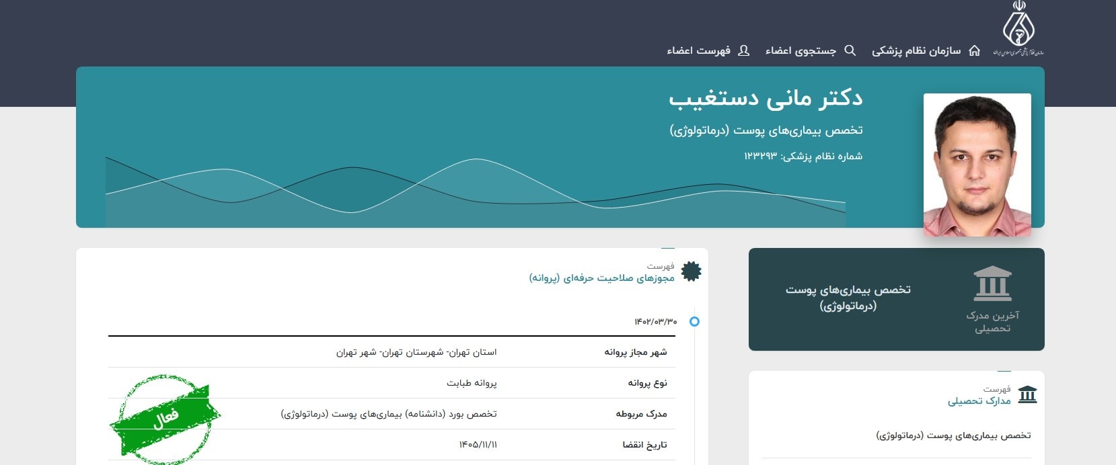Click the person icon next to فهرست اعضاء

[x=743, y=50]
